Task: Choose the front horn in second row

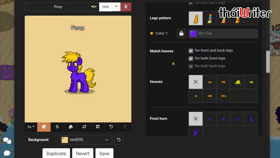Action: click(196, 132)
